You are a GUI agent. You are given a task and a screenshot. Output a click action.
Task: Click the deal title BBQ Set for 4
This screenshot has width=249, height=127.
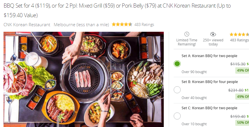[x=117, y=10]
